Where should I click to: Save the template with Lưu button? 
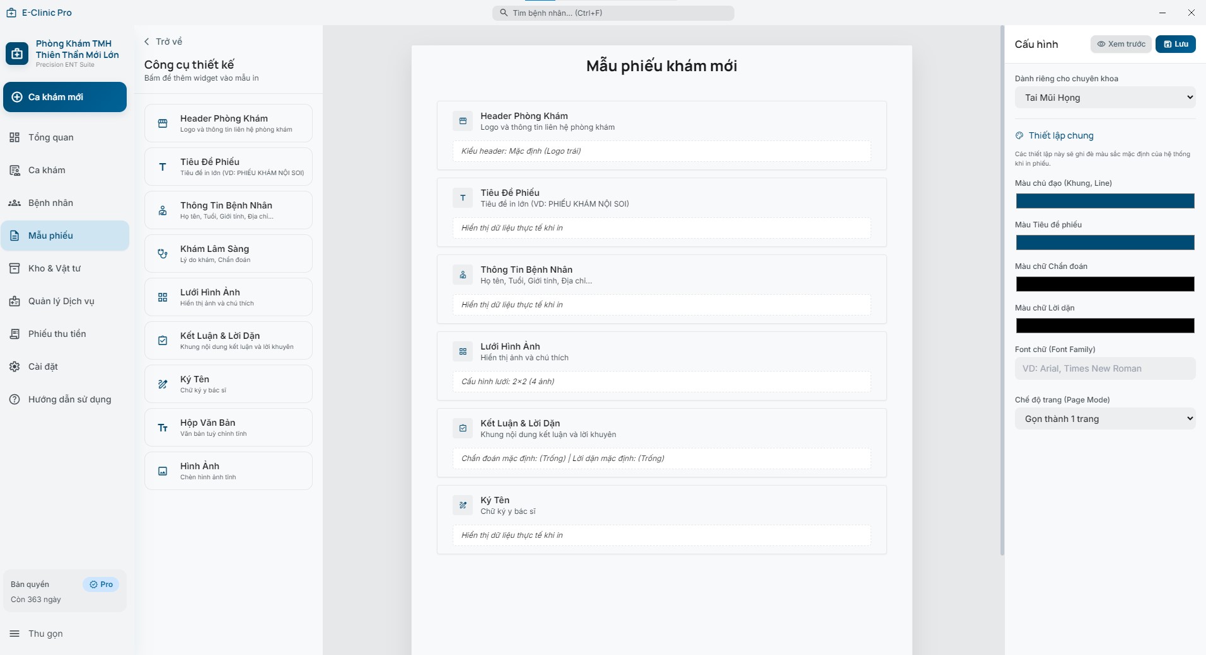[x=1175, y=44]
